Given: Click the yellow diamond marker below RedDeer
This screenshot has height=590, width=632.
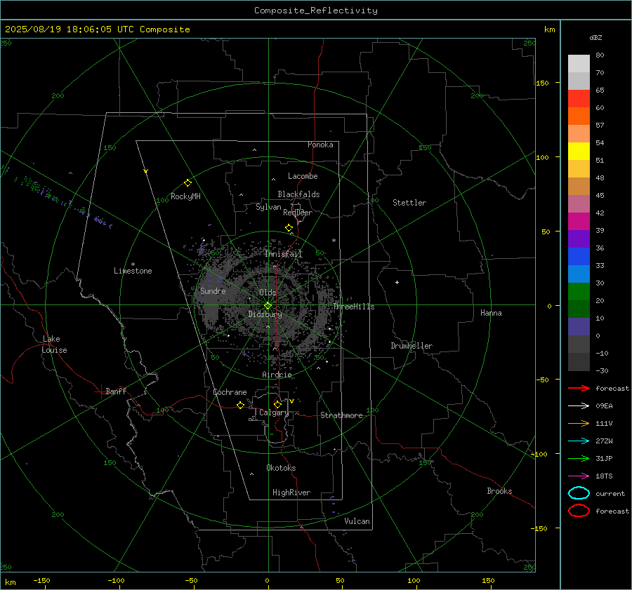Looking at the screenshot, I should pos(289,228).
